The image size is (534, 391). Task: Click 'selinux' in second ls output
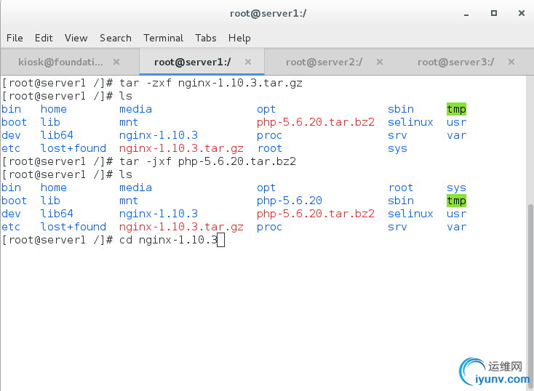pos(410,214)
